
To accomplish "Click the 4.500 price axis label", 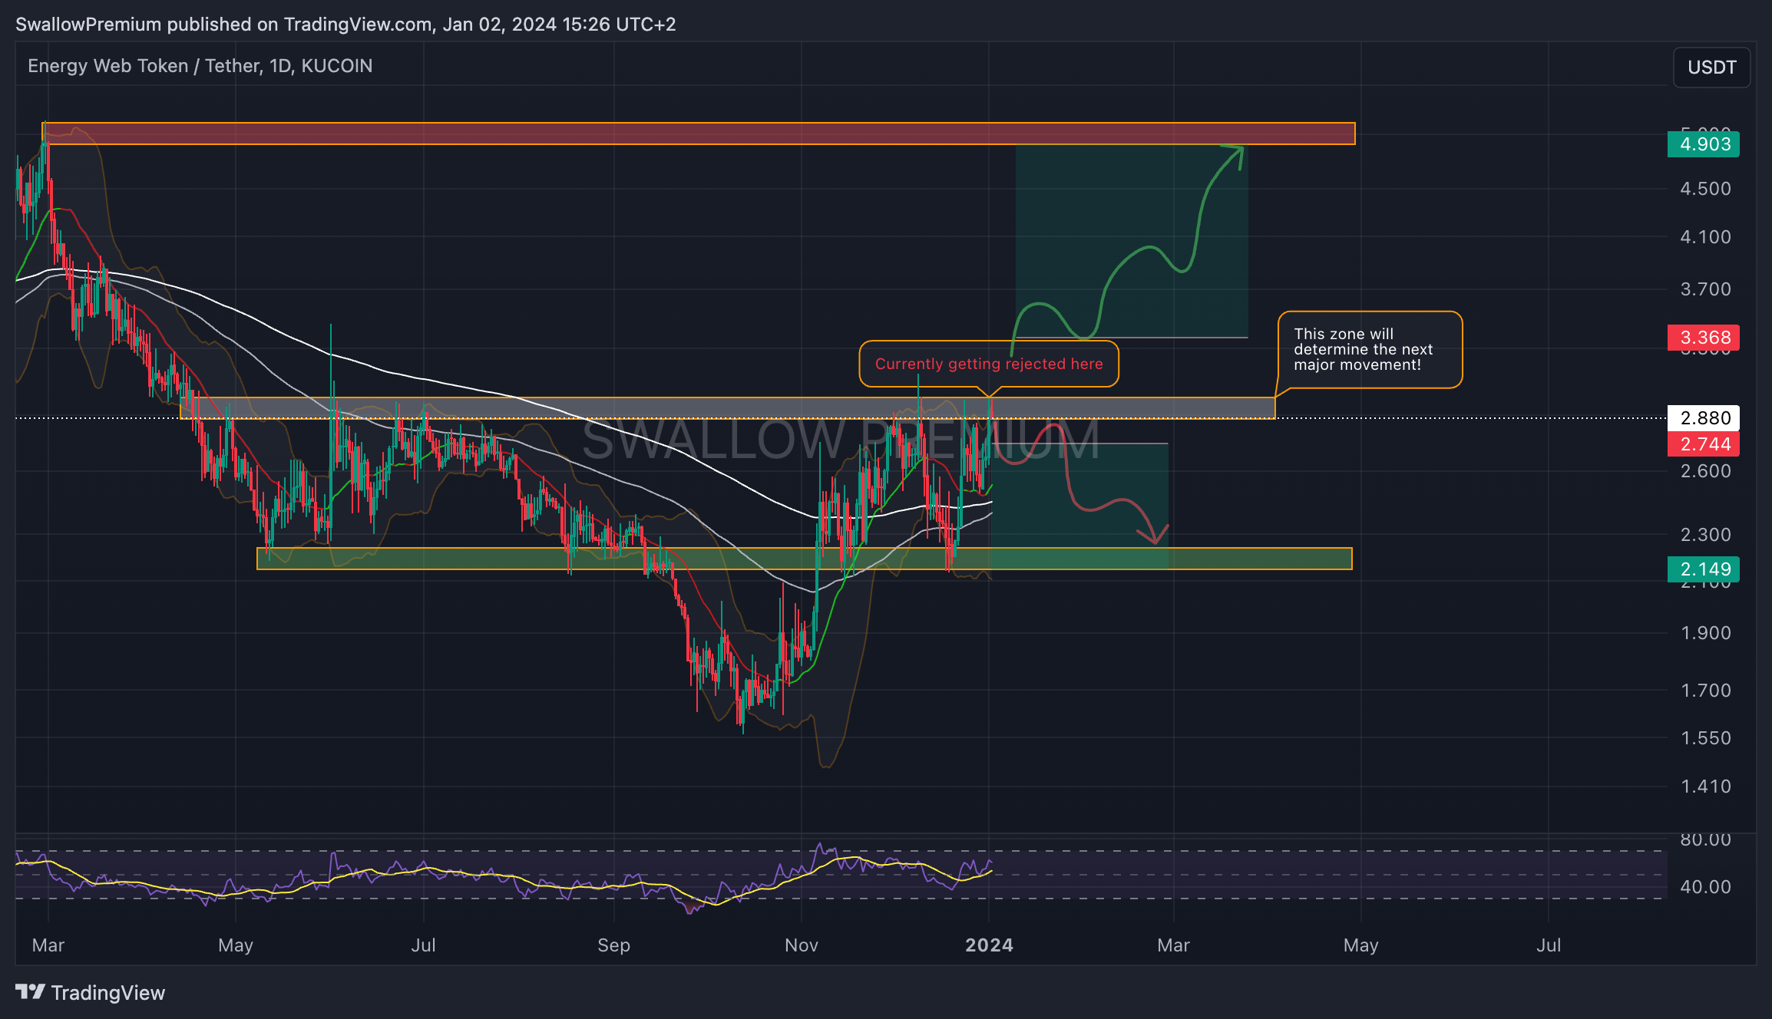I will click(1705, 189).
